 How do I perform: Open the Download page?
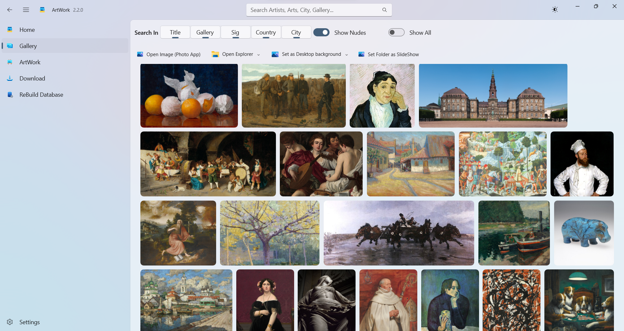coord(65,78)
